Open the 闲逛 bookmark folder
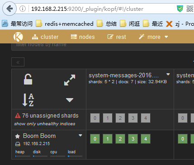194x165 pixels. [x=130, y=24]
